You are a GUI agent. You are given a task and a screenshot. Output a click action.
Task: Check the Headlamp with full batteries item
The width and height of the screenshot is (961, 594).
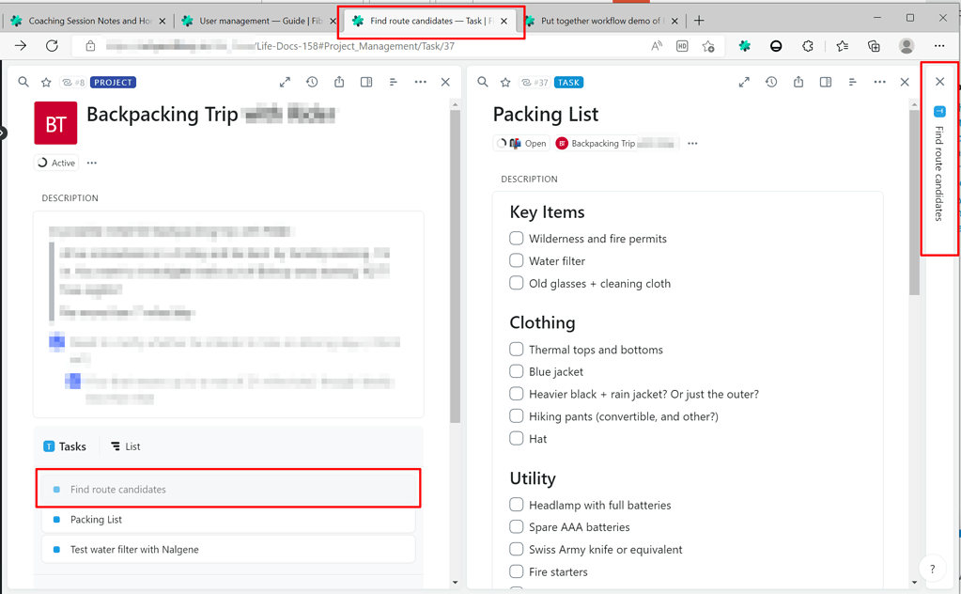(x=516, y=505)
